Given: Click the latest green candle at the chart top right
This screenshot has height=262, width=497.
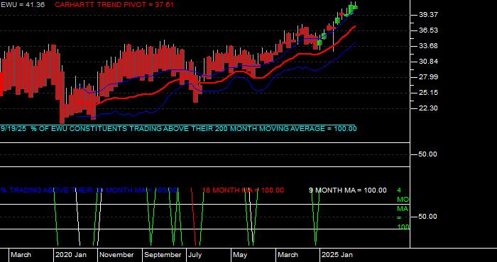Looking at the screenshot, I should coord(355,7).
